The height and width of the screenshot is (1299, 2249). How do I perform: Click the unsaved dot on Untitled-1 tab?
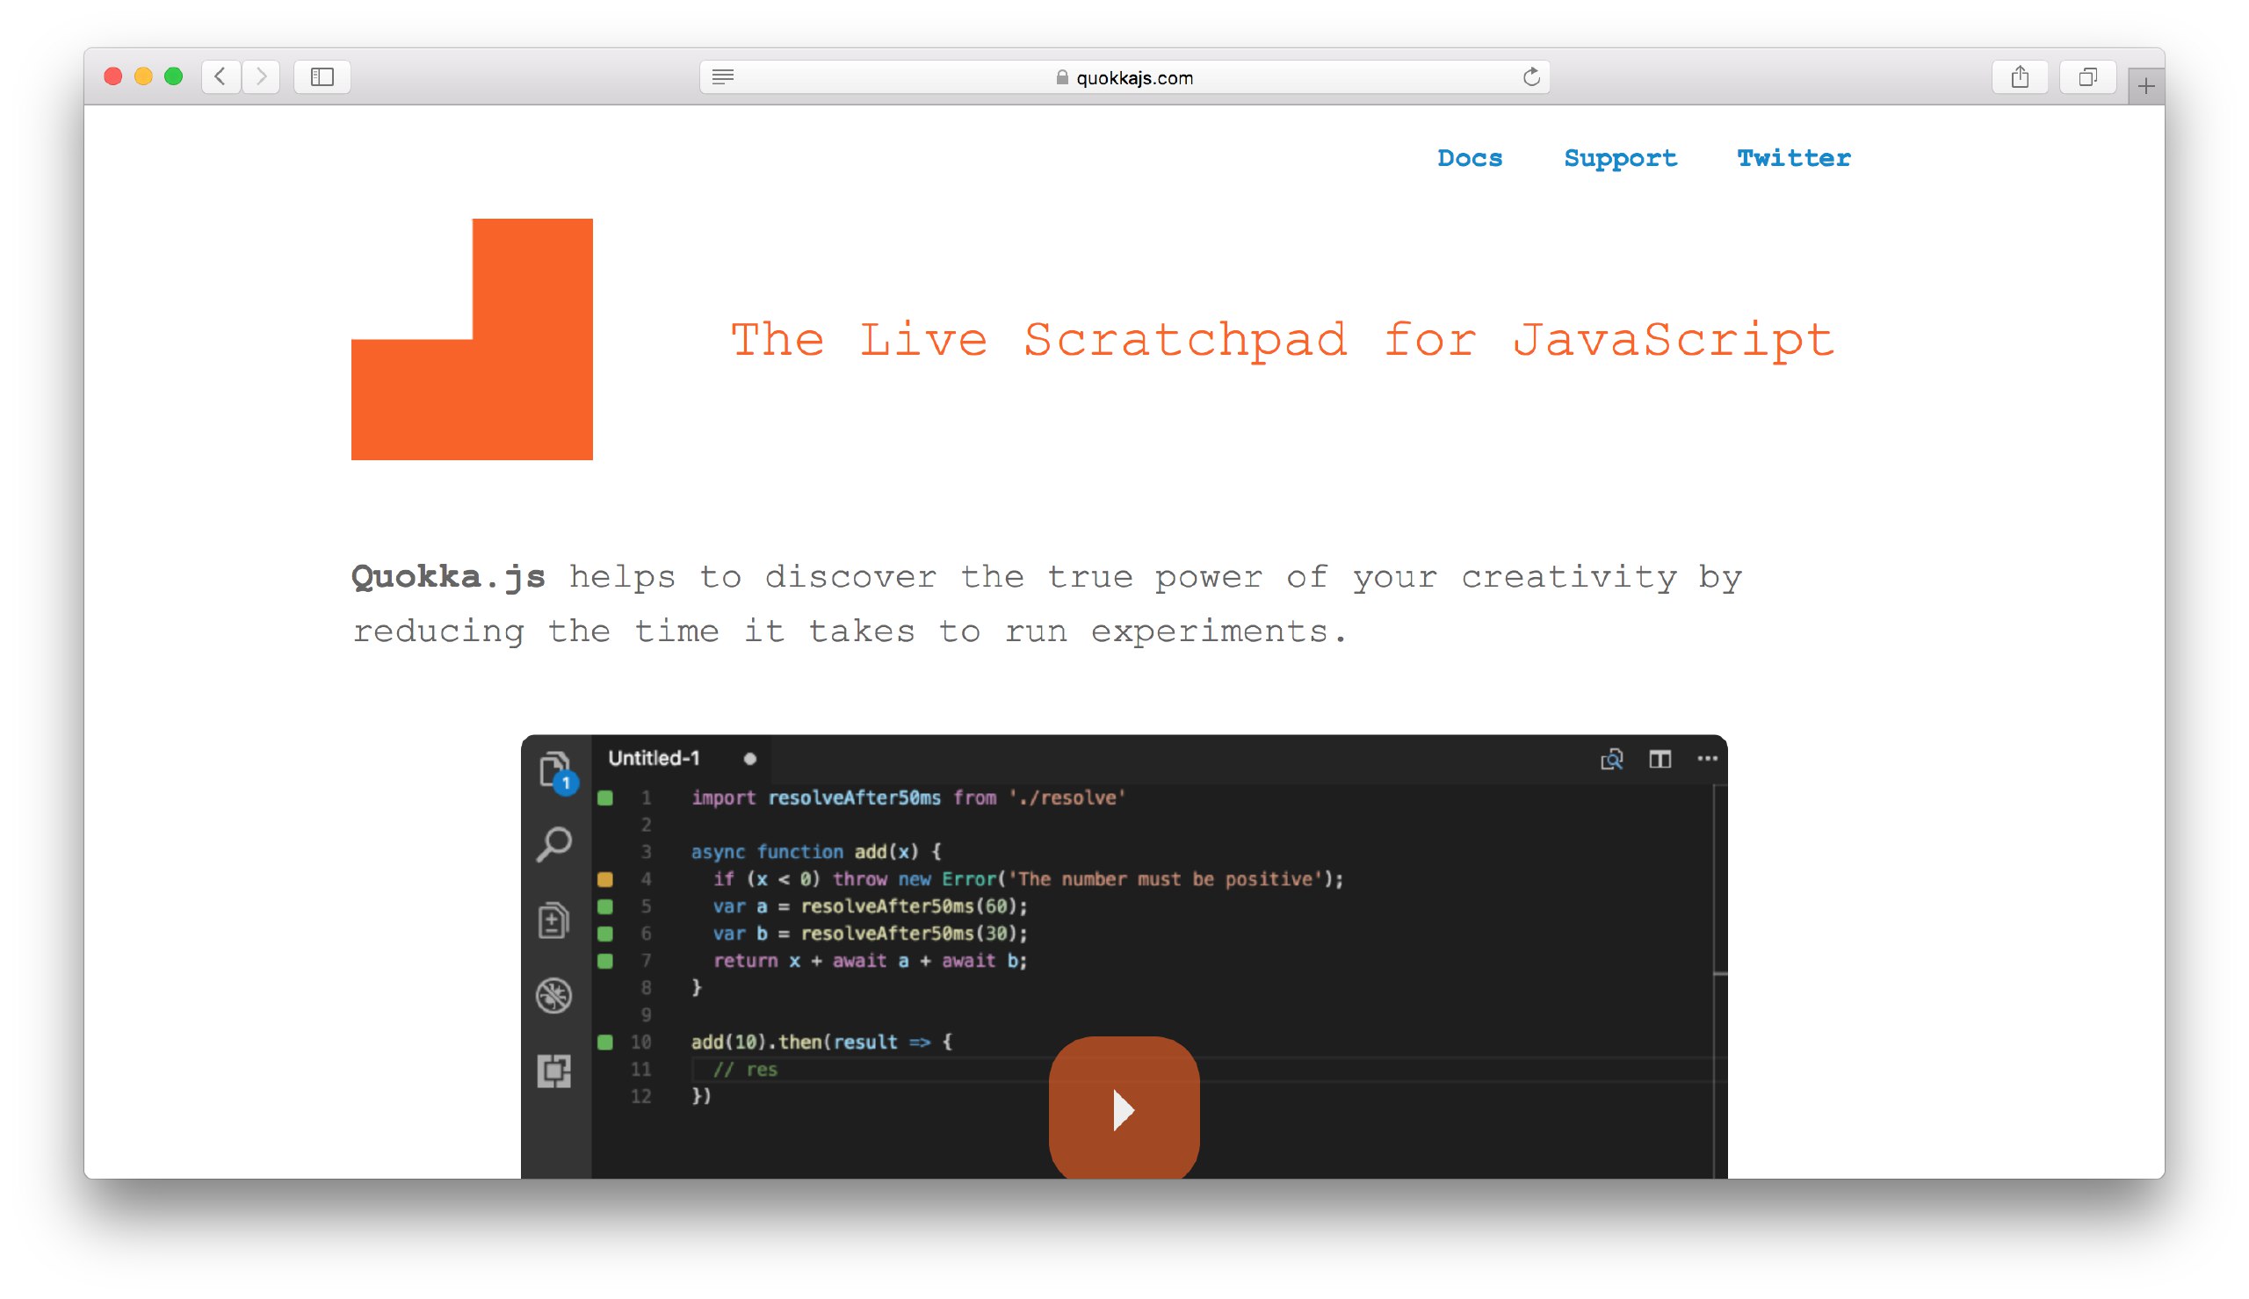(x=749, y=758)
